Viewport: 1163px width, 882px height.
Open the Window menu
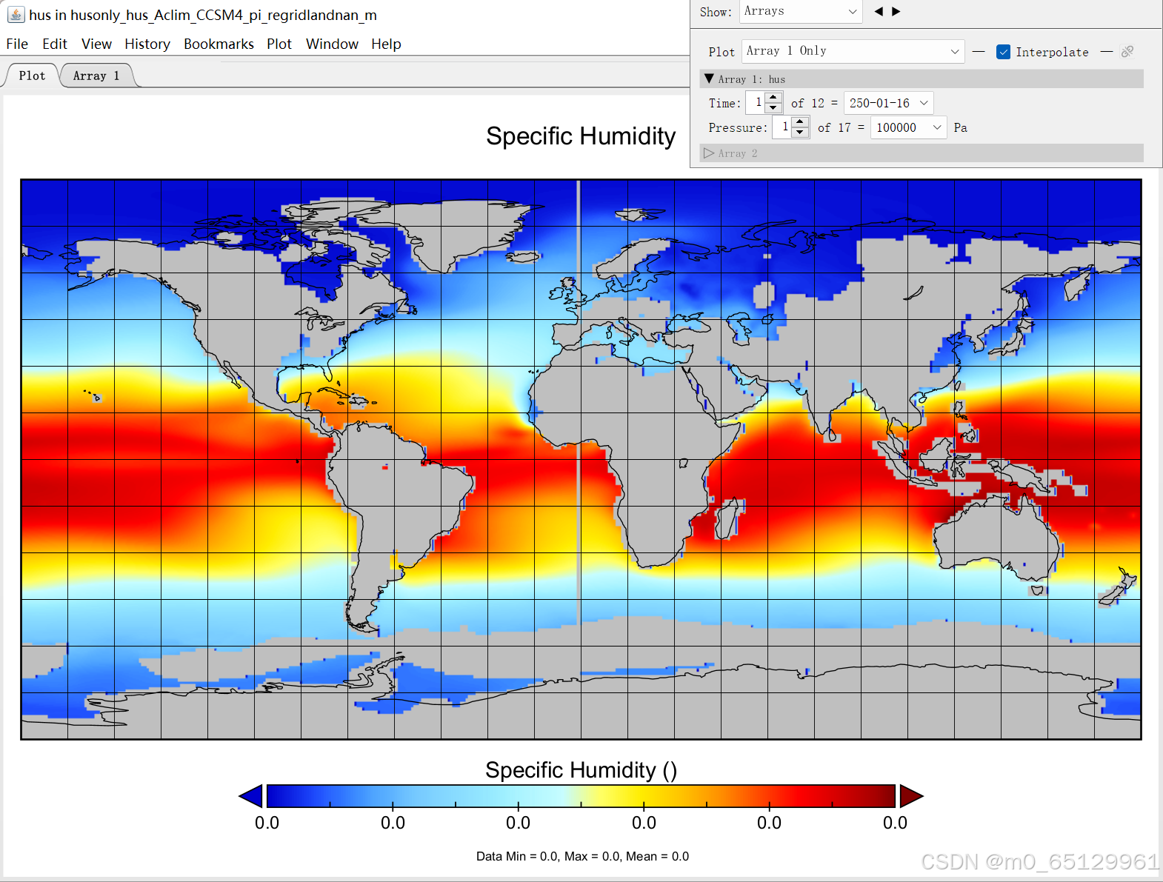tap(332, 44)
